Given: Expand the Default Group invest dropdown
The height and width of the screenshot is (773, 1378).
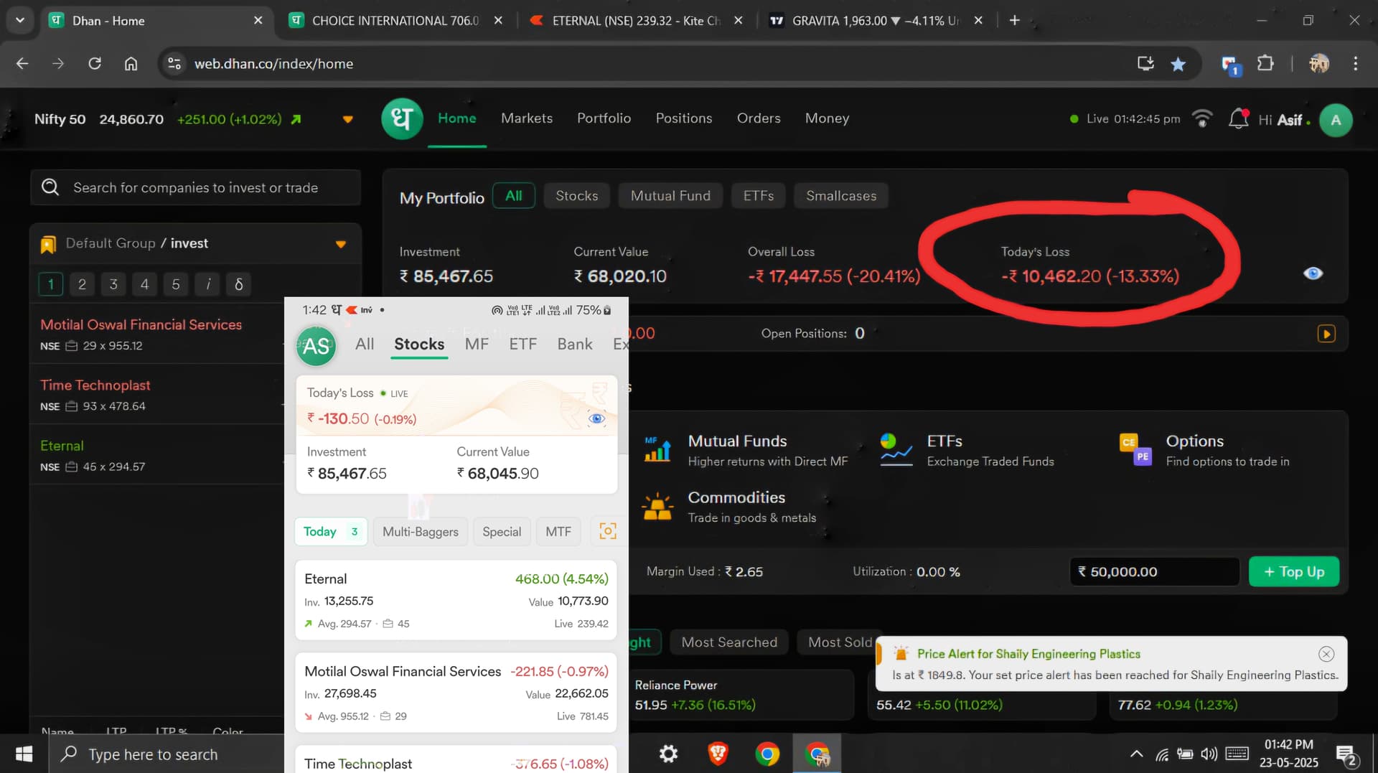Looking at the screenshot, I should point(341,244).
